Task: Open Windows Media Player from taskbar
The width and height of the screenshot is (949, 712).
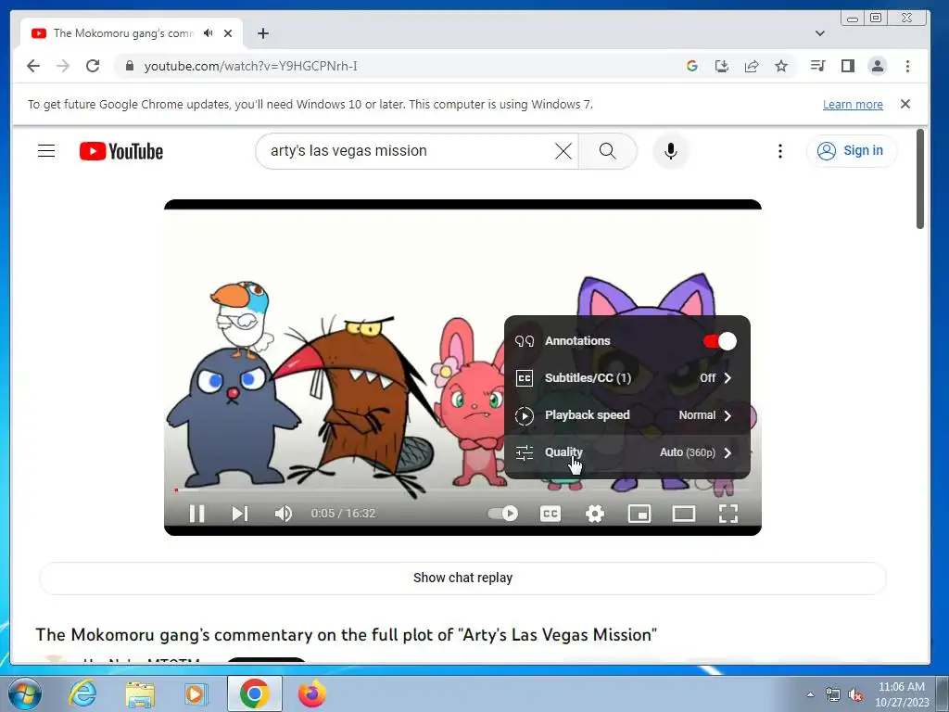Action: [x=196, y=693]
